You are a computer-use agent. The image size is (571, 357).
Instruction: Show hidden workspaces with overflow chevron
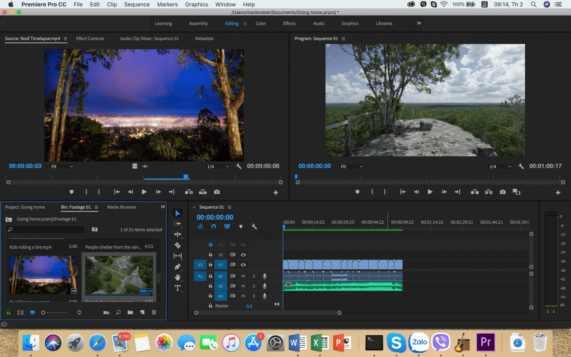(x=419, y=23)
